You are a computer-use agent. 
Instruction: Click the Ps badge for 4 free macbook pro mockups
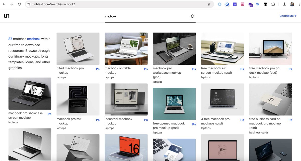coord(242,120)
